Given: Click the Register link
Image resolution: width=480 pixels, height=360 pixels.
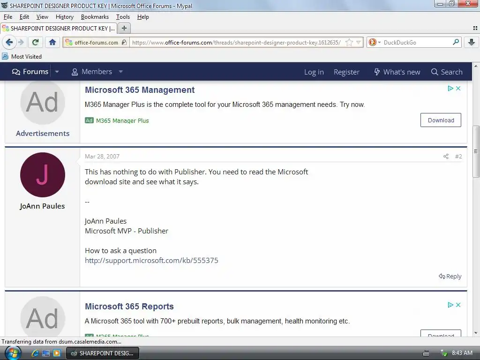Looking at the screenshot, I should pos(346,72).
